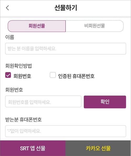Select the 회원번호를 입력하세요 input box
Screen dimensions: 131x156
[x=43, y=102]
